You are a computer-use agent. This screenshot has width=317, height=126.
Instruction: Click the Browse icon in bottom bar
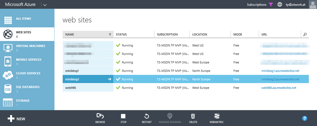coord(100,116)
